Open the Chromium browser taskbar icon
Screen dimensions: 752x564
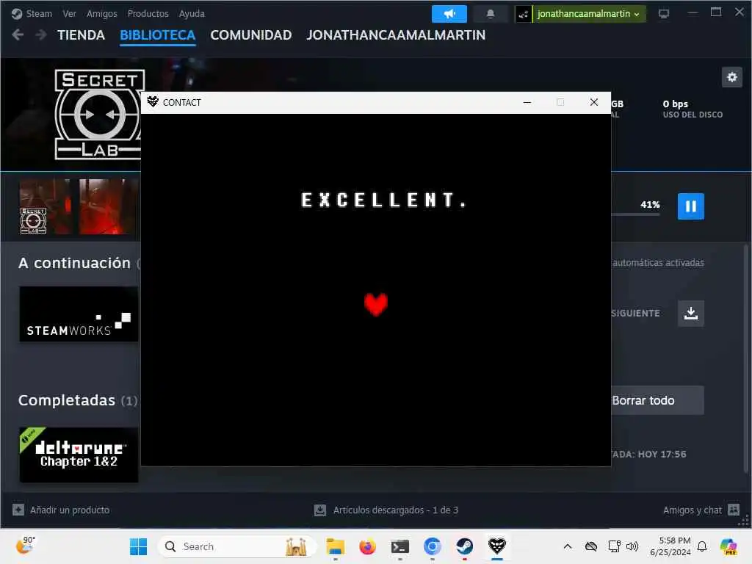pos(432,546)
